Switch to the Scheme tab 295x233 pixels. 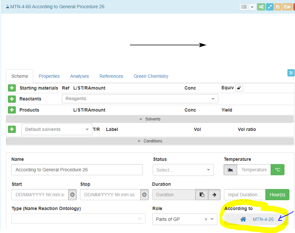(19, 76)
